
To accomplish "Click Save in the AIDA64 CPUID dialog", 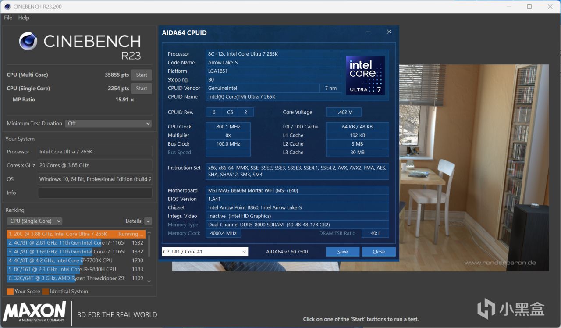I will click(343, 252).
